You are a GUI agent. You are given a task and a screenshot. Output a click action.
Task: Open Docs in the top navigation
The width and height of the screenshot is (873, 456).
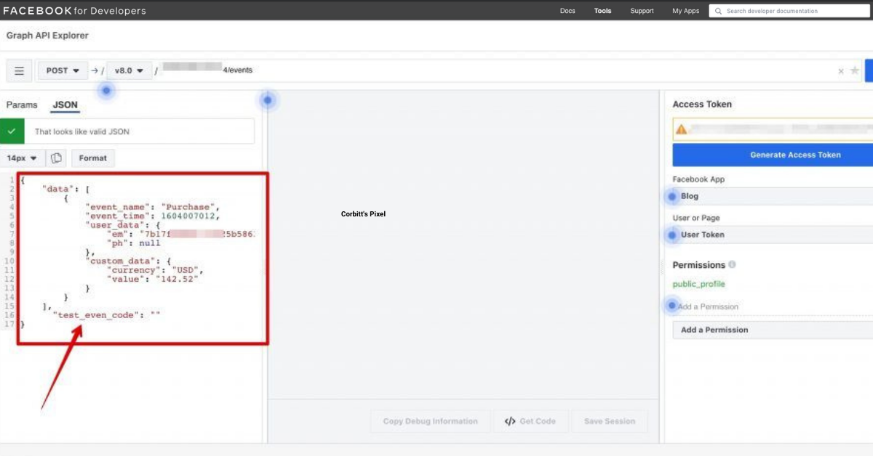click(567, 11)
